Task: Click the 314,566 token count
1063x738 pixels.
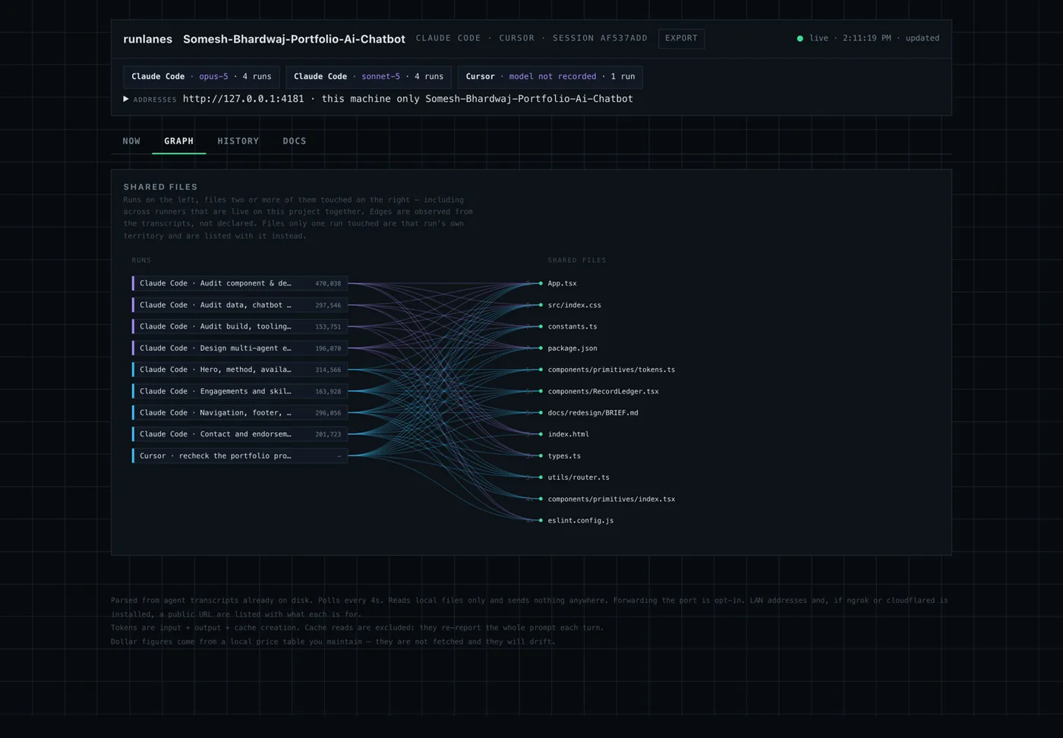Action: (x=328, y=370)
